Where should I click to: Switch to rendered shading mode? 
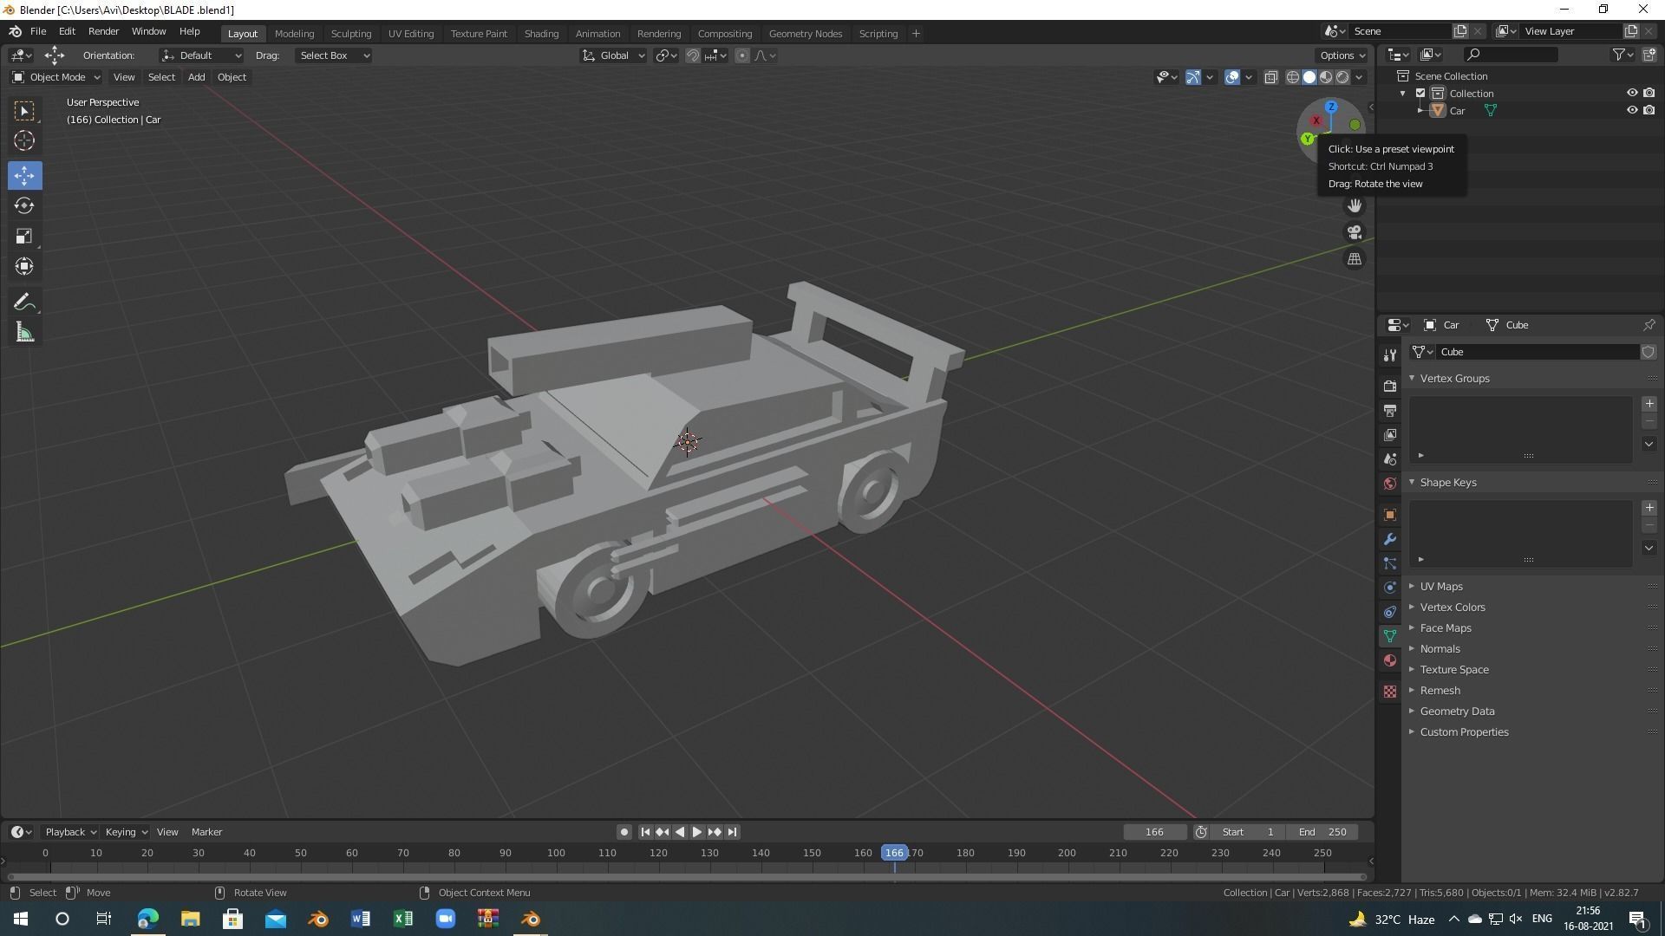pos(1342,77)
